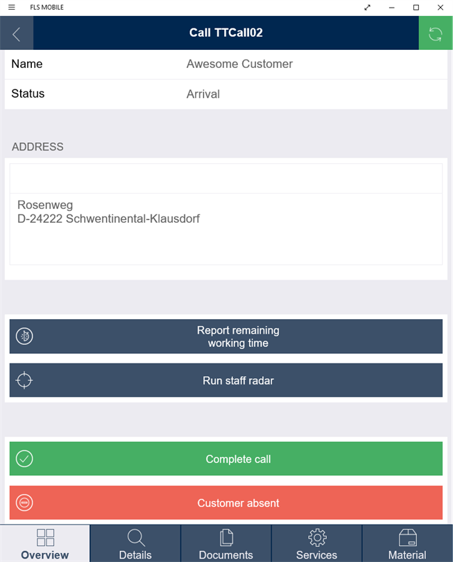The width and height of the screenshot is (453, 562).
Task: Click the Complete call checkmark icon
Action: click(24, 459)
